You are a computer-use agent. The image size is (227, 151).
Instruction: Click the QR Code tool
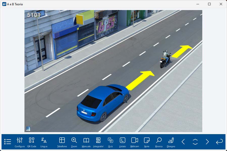click(x=32, y=142)
